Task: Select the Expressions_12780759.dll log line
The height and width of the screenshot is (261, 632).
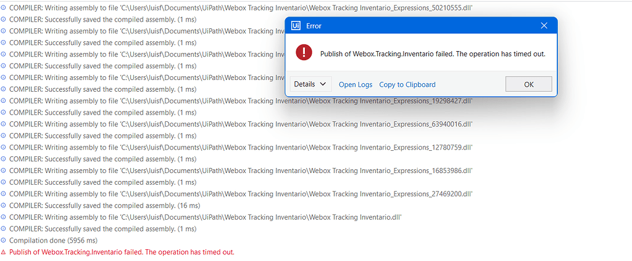Action: coord(241,147)
